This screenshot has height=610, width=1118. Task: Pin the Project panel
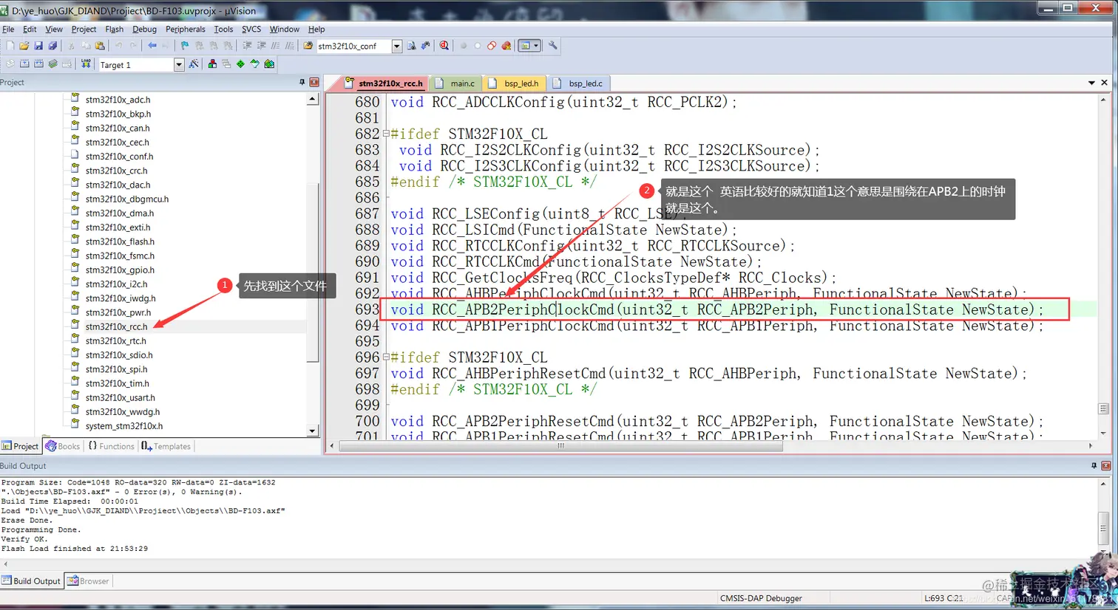(x=302, y=82)
